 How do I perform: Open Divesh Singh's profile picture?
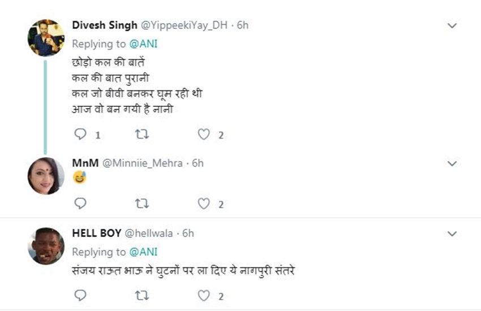(46, 38)
